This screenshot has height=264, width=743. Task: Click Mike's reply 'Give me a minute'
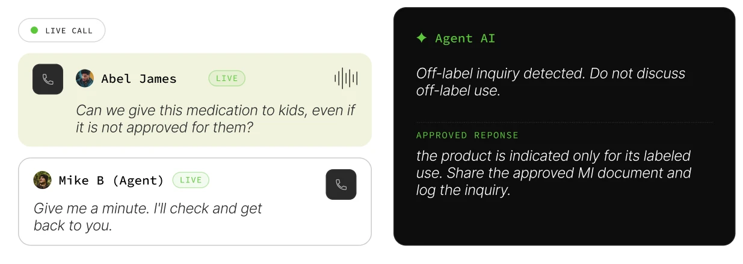pyautogui.click(x=148, y=217)
